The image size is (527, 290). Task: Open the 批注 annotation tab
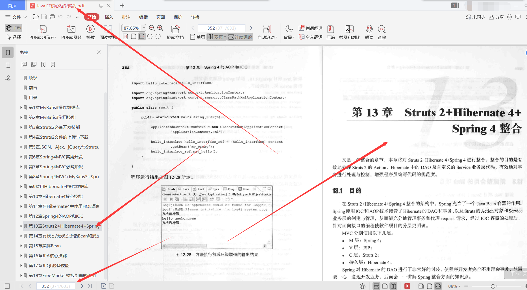click(126, 17)
